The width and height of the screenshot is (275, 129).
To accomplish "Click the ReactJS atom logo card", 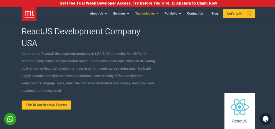I will [x=240, y=111].
